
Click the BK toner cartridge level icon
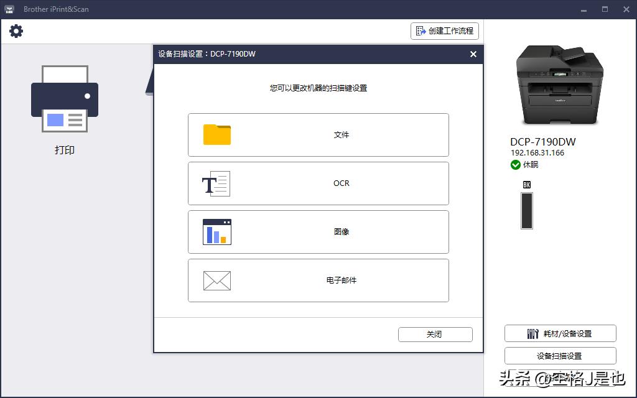point(526,210)
